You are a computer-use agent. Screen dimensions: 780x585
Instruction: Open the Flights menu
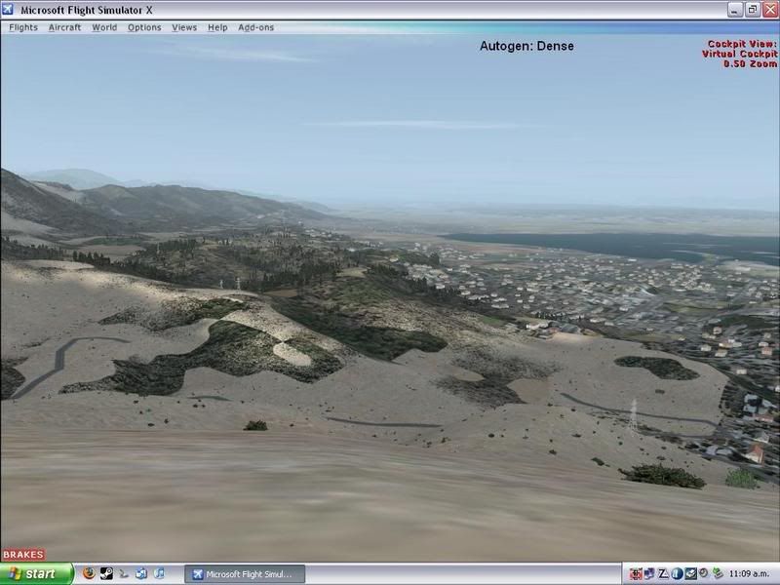23,27
